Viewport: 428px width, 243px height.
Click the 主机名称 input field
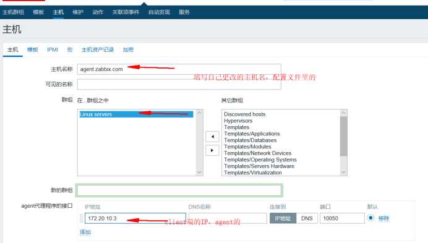pos(179,69)
